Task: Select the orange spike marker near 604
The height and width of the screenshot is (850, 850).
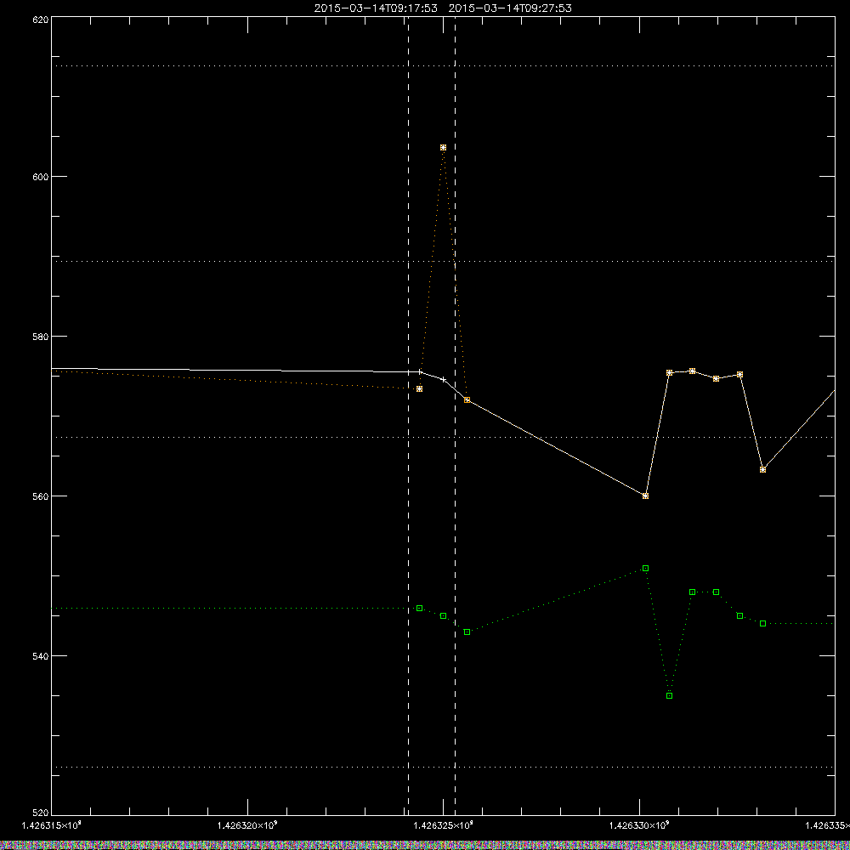Action: click(444, 147)
